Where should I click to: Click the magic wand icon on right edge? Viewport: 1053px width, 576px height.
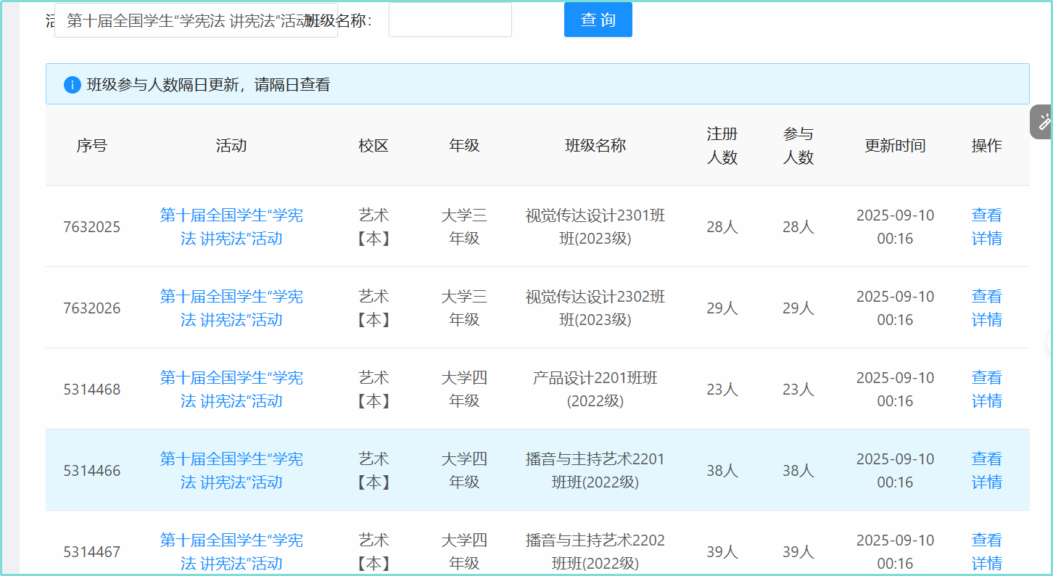click(1044, 122)
